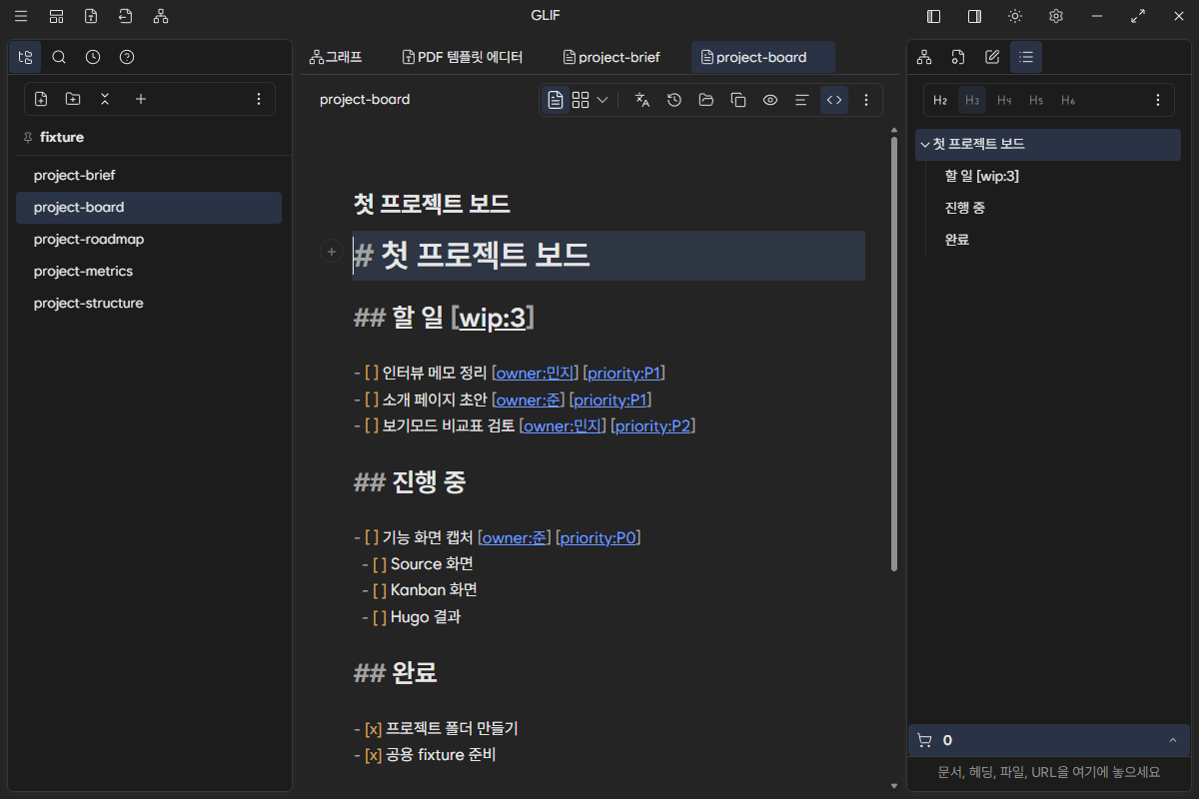Switch to document view mode
The width and height of the screenshot is (1199, 799).
pos(556,100)
